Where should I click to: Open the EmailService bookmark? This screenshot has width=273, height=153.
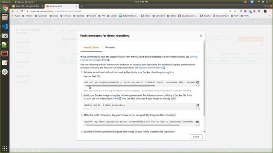(221, 16)
